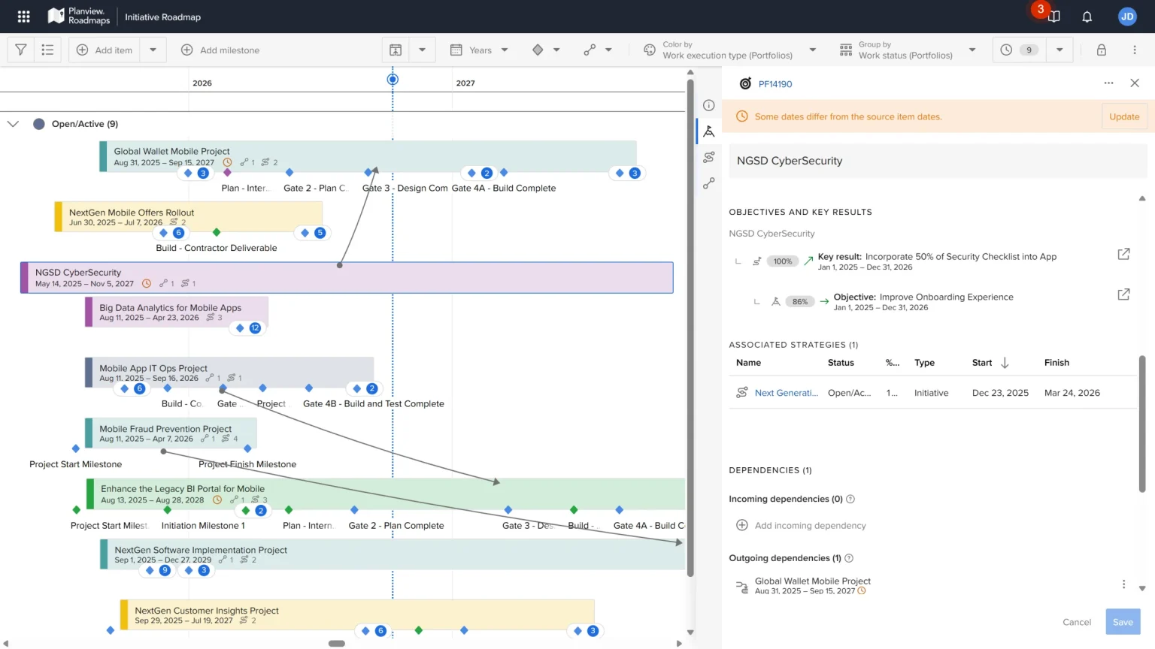Image resolution: width=1155 pixels, height=649 pixels.
Task: Open the PF14190 item link
Action: click(775, 84)
